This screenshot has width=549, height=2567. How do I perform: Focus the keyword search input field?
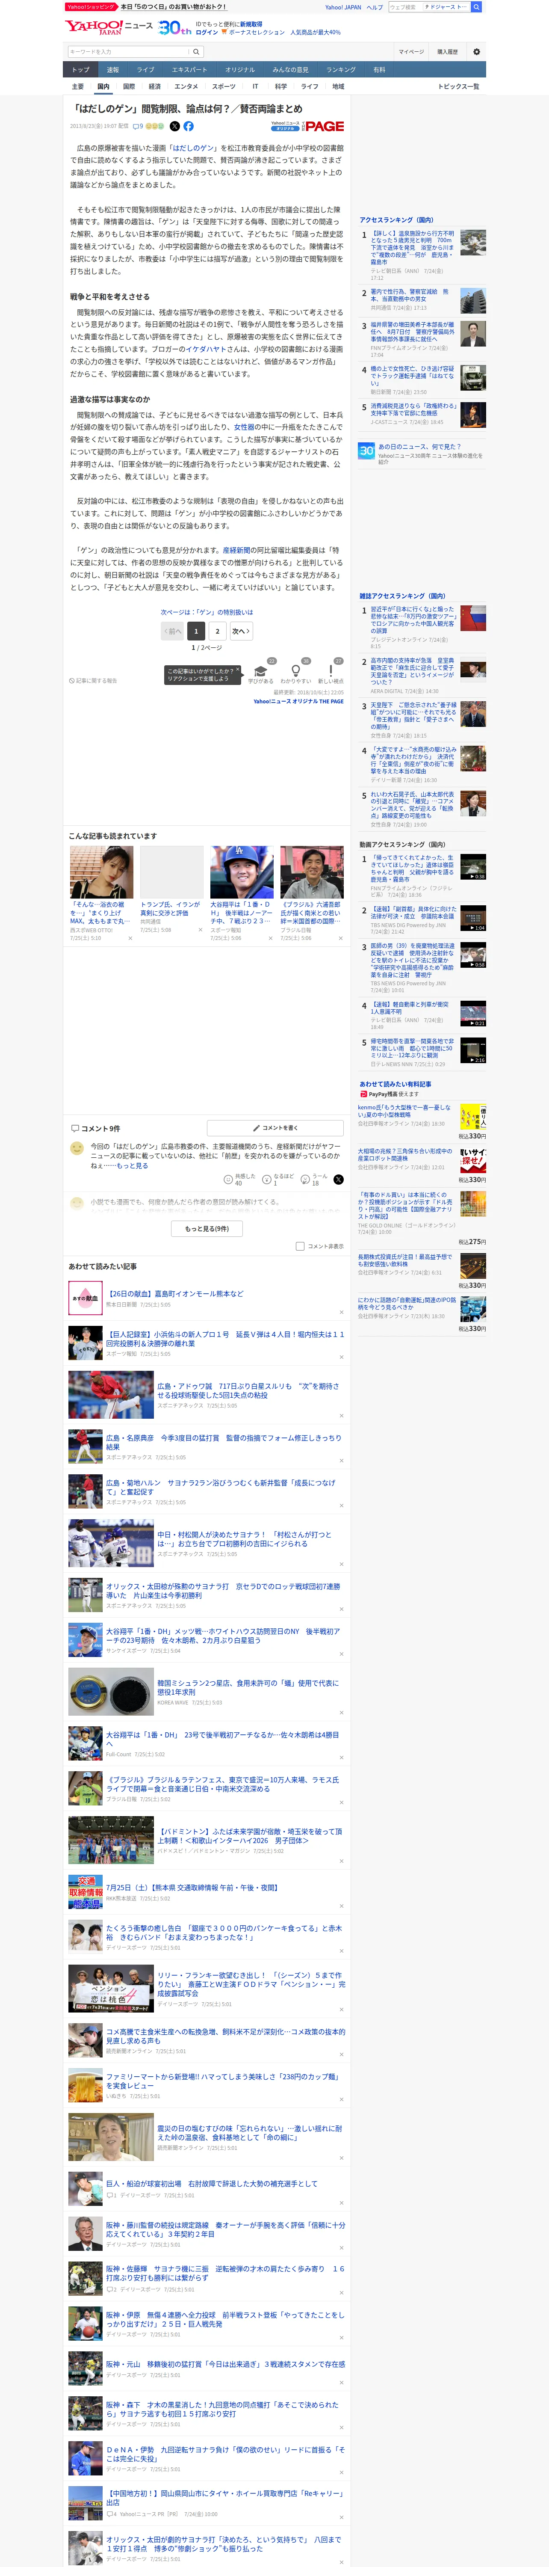[129, 52]
